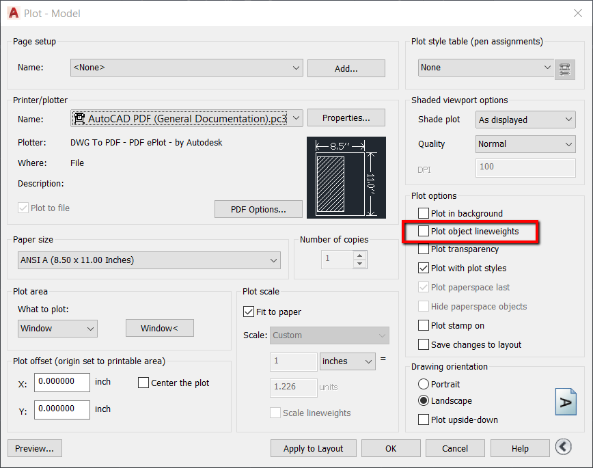Image resolution: width=593 pixels, height=468 pixels.
Task: Uncheck Fit to paper
Action: pyautogui.click(x=249, y=312)
